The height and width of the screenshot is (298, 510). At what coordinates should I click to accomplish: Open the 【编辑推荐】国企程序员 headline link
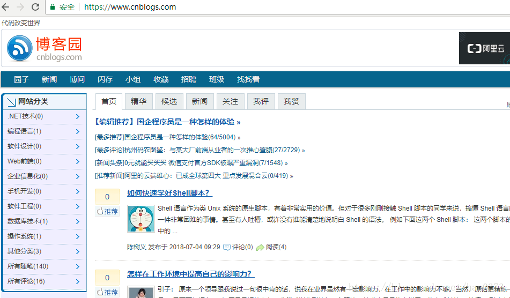pyautogui.click(x=167, y=122)
